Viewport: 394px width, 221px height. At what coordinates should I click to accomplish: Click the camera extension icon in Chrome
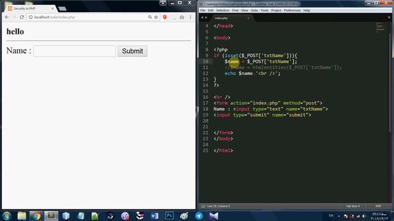click(x=182, y=17)
